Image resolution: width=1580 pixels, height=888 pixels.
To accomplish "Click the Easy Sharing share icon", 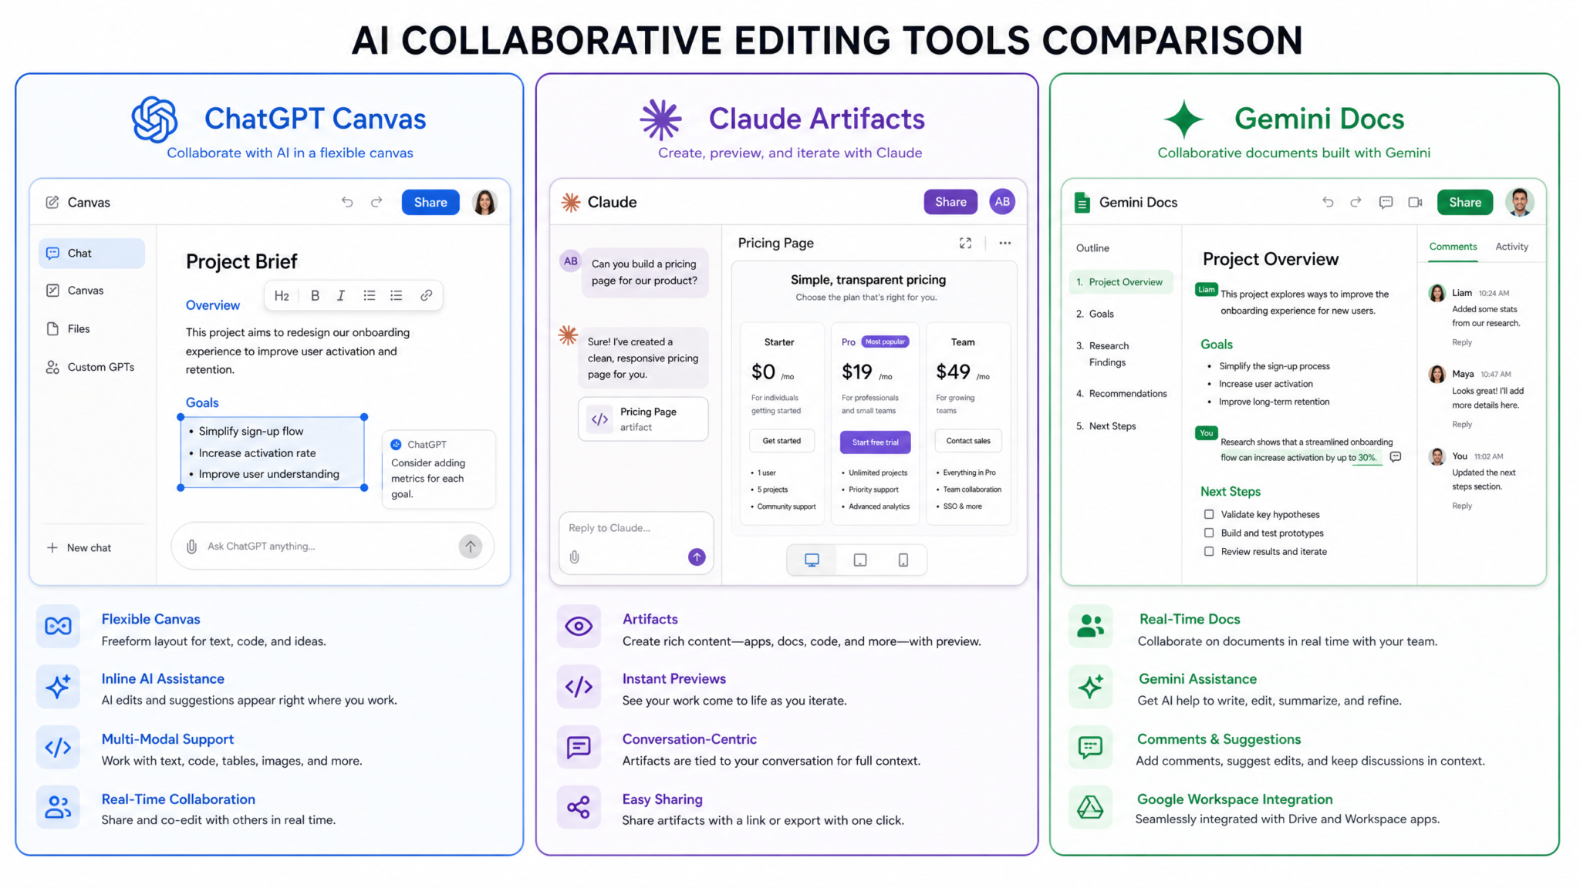I will point(579,807).
